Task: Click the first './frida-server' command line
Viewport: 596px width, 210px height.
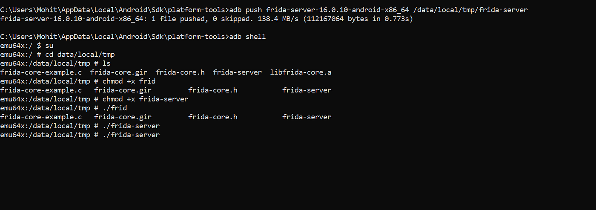Action: click(x=80, y=126)
